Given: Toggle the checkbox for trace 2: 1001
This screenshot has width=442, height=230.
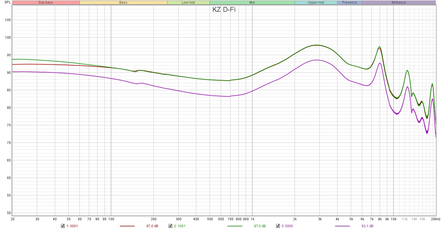Looking at the screenshot, I should (x=170, y=226).
